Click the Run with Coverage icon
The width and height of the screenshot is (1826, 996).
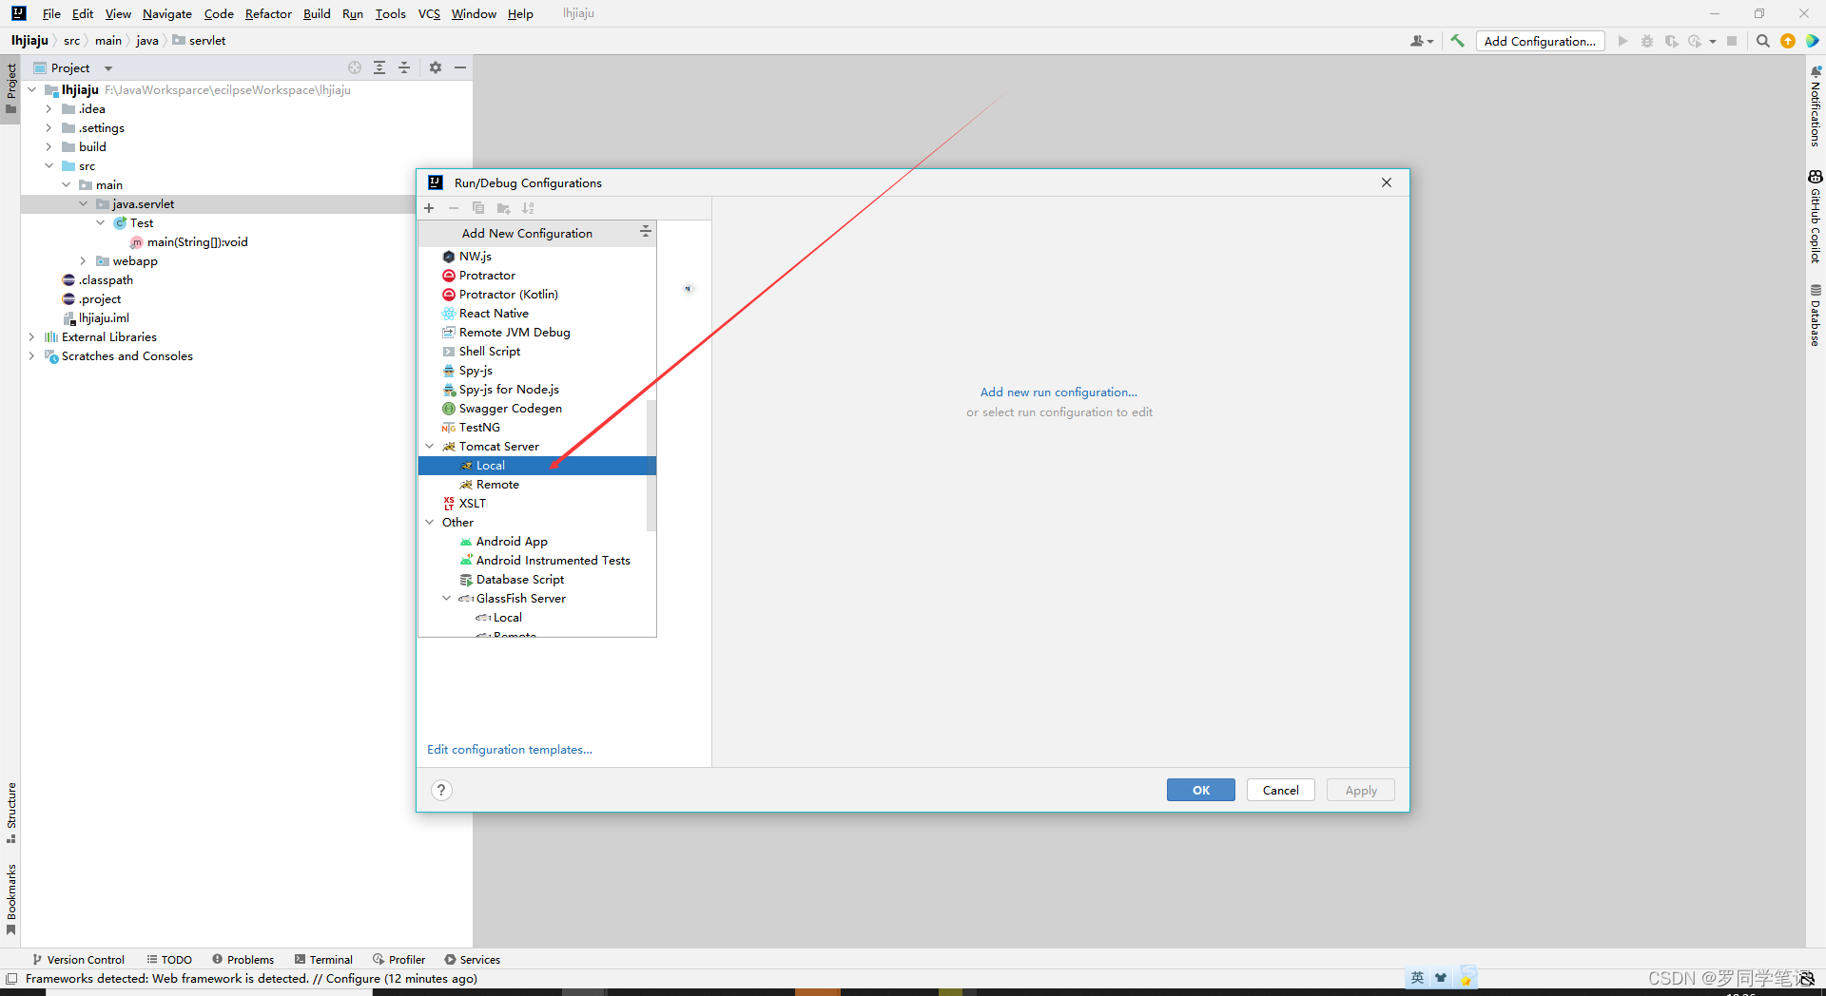1671,41
